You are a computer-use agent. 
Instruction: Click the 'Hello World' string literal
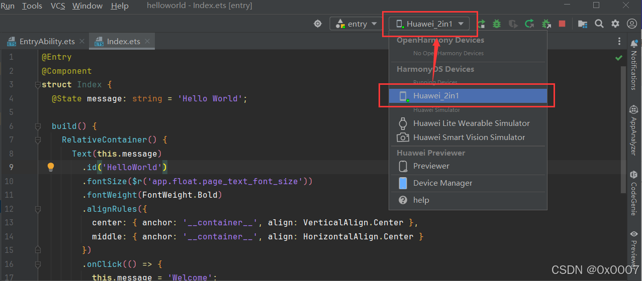click(x=210, y=98)
